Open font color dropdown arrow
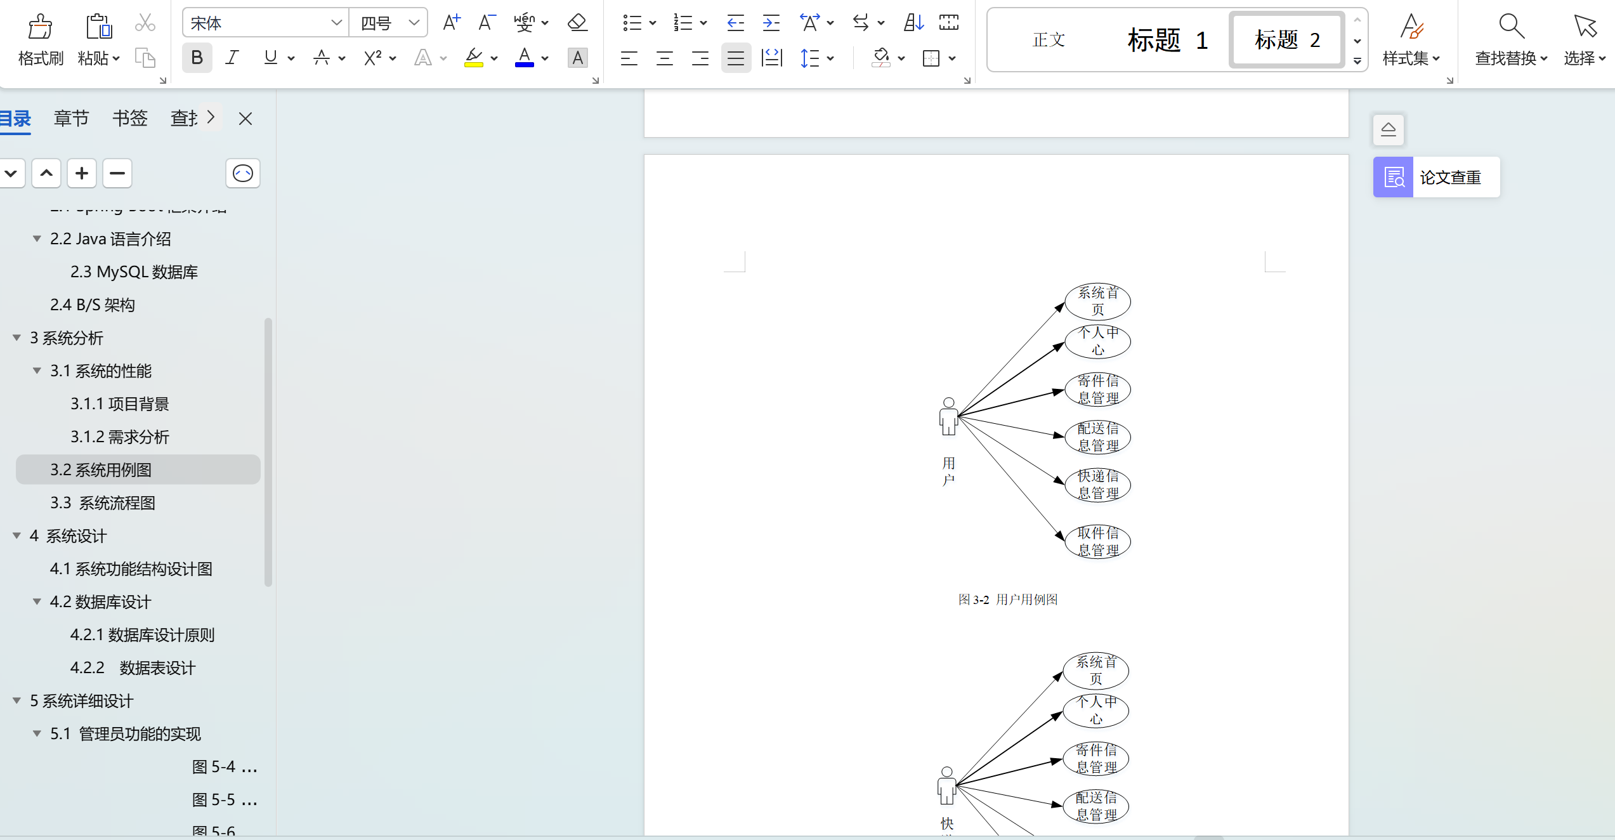This screenshot has height=840, width=1615. pos(545,58)
